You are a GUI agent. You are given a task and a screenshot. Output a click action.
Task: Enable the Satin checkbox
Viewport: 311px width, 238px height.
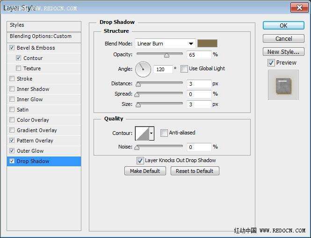[12, 110]
